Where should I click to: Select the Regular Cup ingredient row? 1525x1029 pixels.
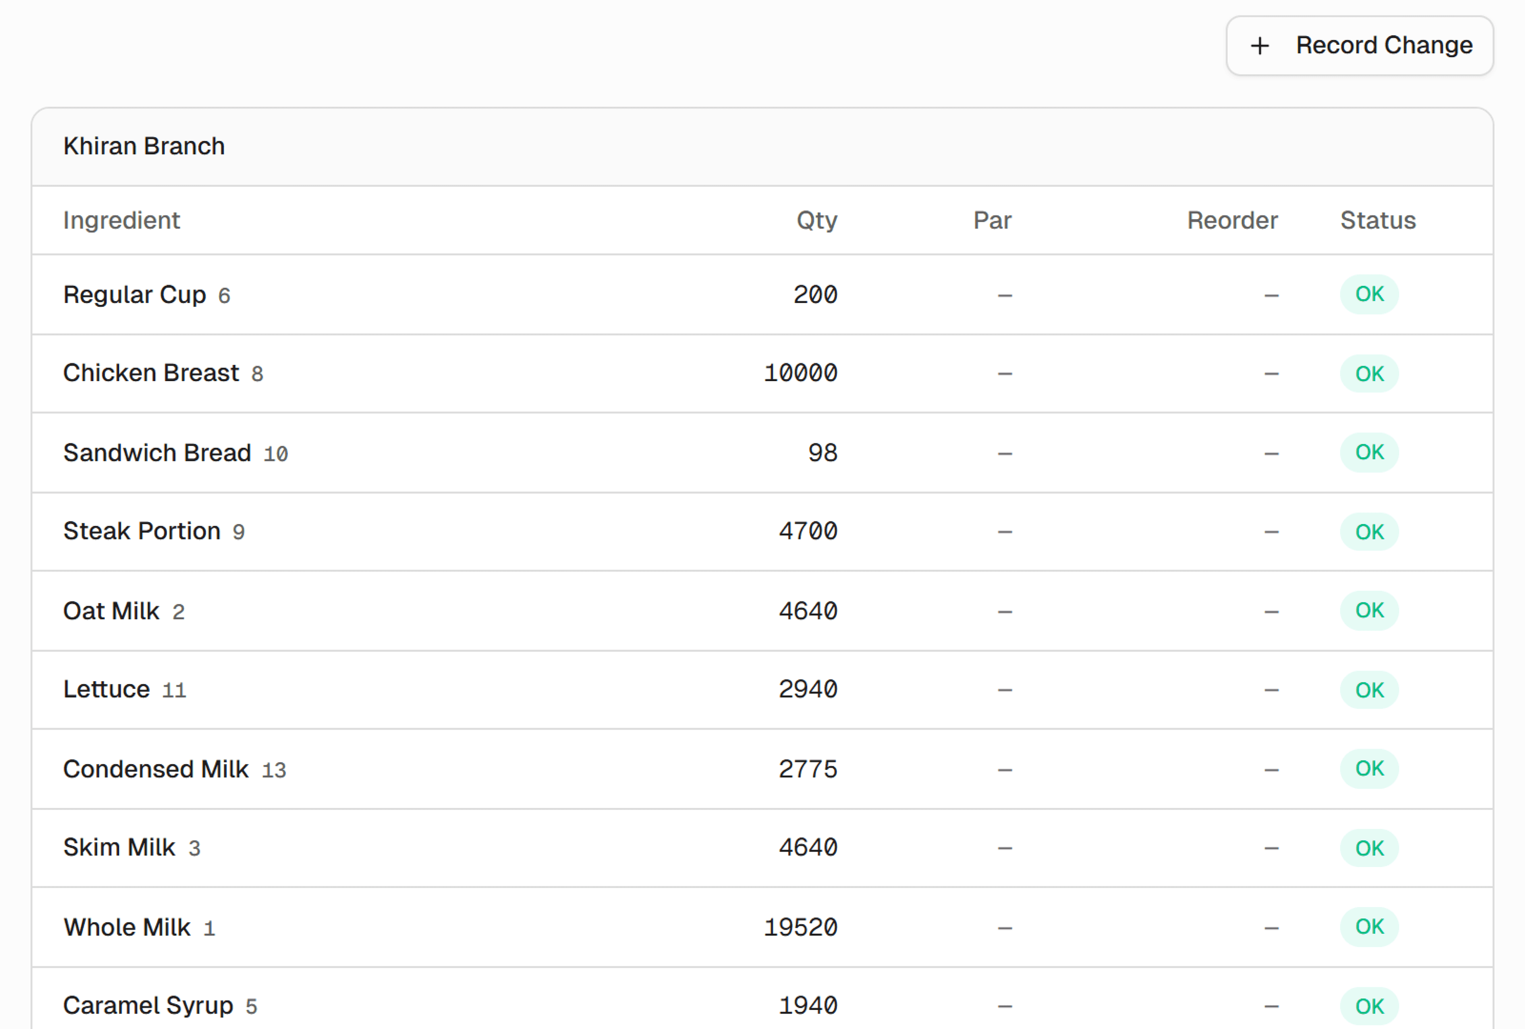(135, 295)
